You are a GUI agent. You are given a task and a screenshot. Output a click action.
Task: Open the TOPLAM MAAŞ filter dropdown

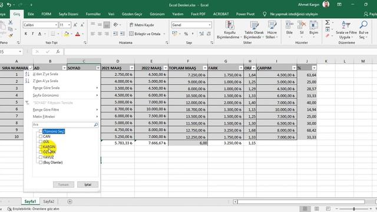(204, 68)
